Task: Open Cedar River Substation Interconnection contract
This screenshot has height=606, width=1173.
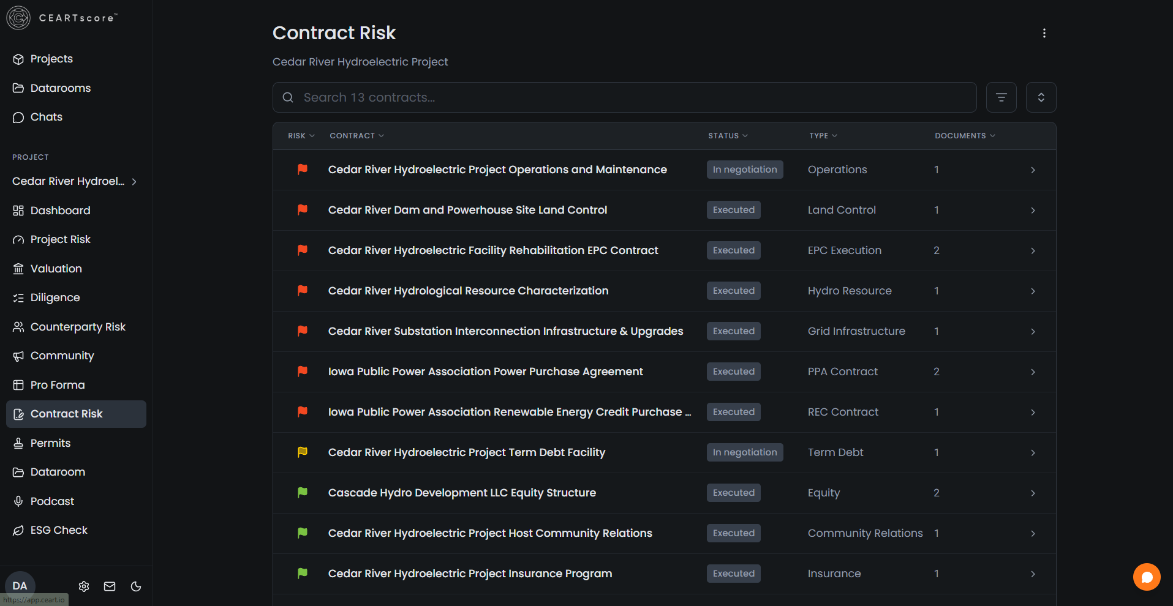Action: 506,331
